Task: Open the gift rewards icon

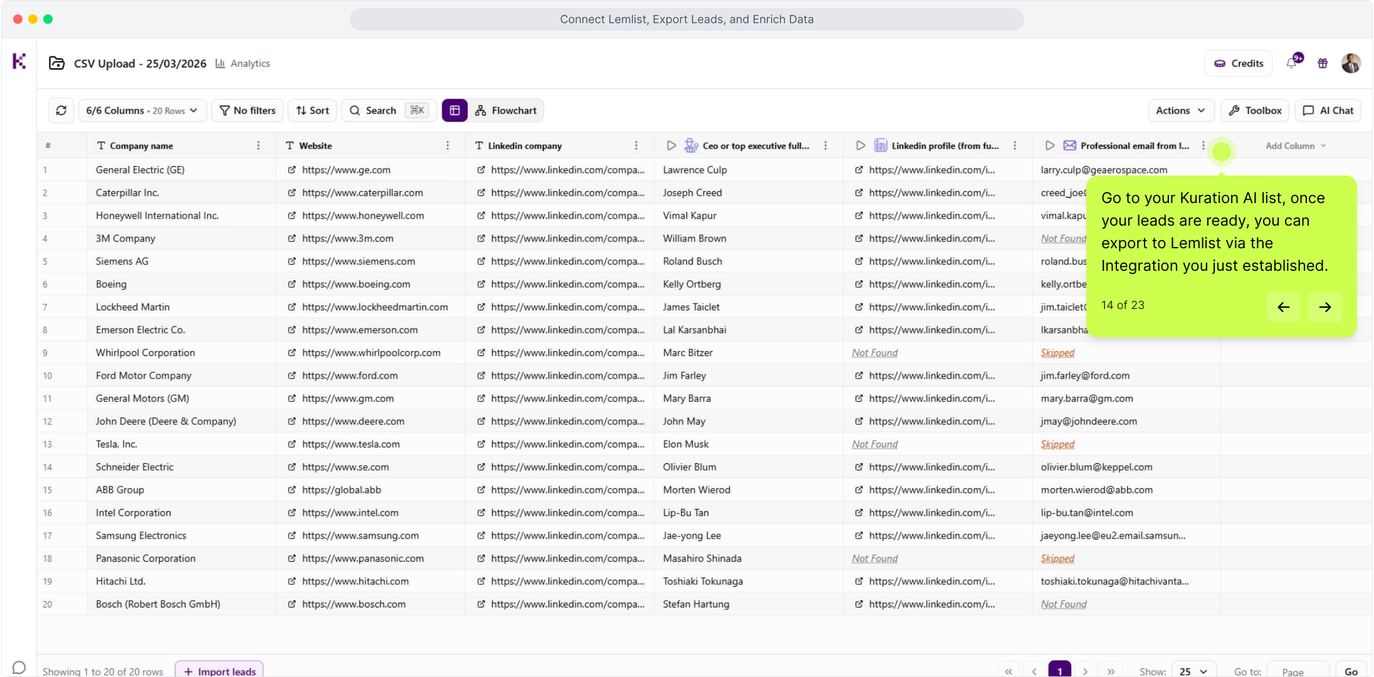Action: pos(1323,63)
